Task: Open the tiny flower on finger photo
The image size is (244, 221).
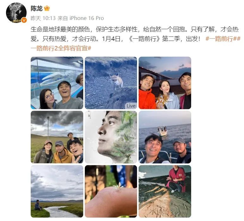Action: 111,191
